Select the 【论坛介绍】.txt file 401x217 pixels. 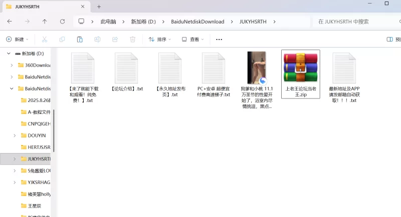(x=126, y=71)
